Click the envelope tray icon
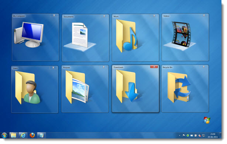Viewport: 227px width, 144px height. point(192,136)
